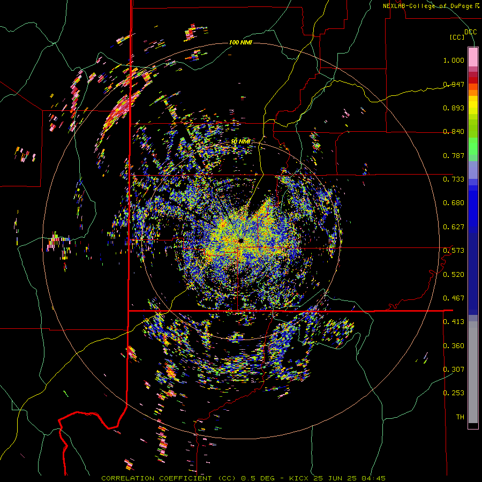
Task: Click the 0.947 scale value
Action: click(x=454, y=84)
